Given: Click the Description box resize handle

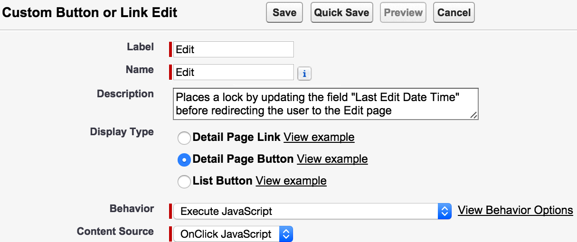Looking at the screenshot, I should pyautogui.click(x=473, y=115).
